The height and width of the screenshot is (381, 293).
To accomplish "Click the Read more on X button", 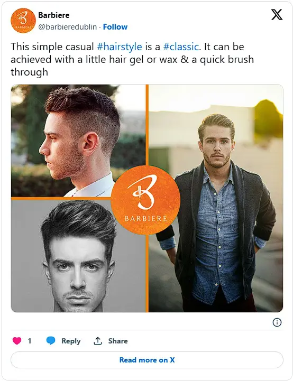I will tap(147, 360).
